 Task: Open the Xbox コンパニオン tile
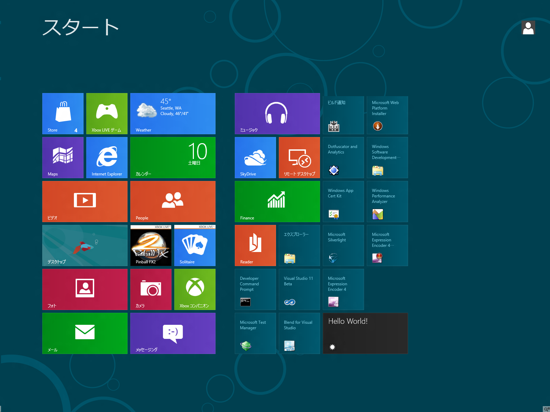(x=195, y=289)
